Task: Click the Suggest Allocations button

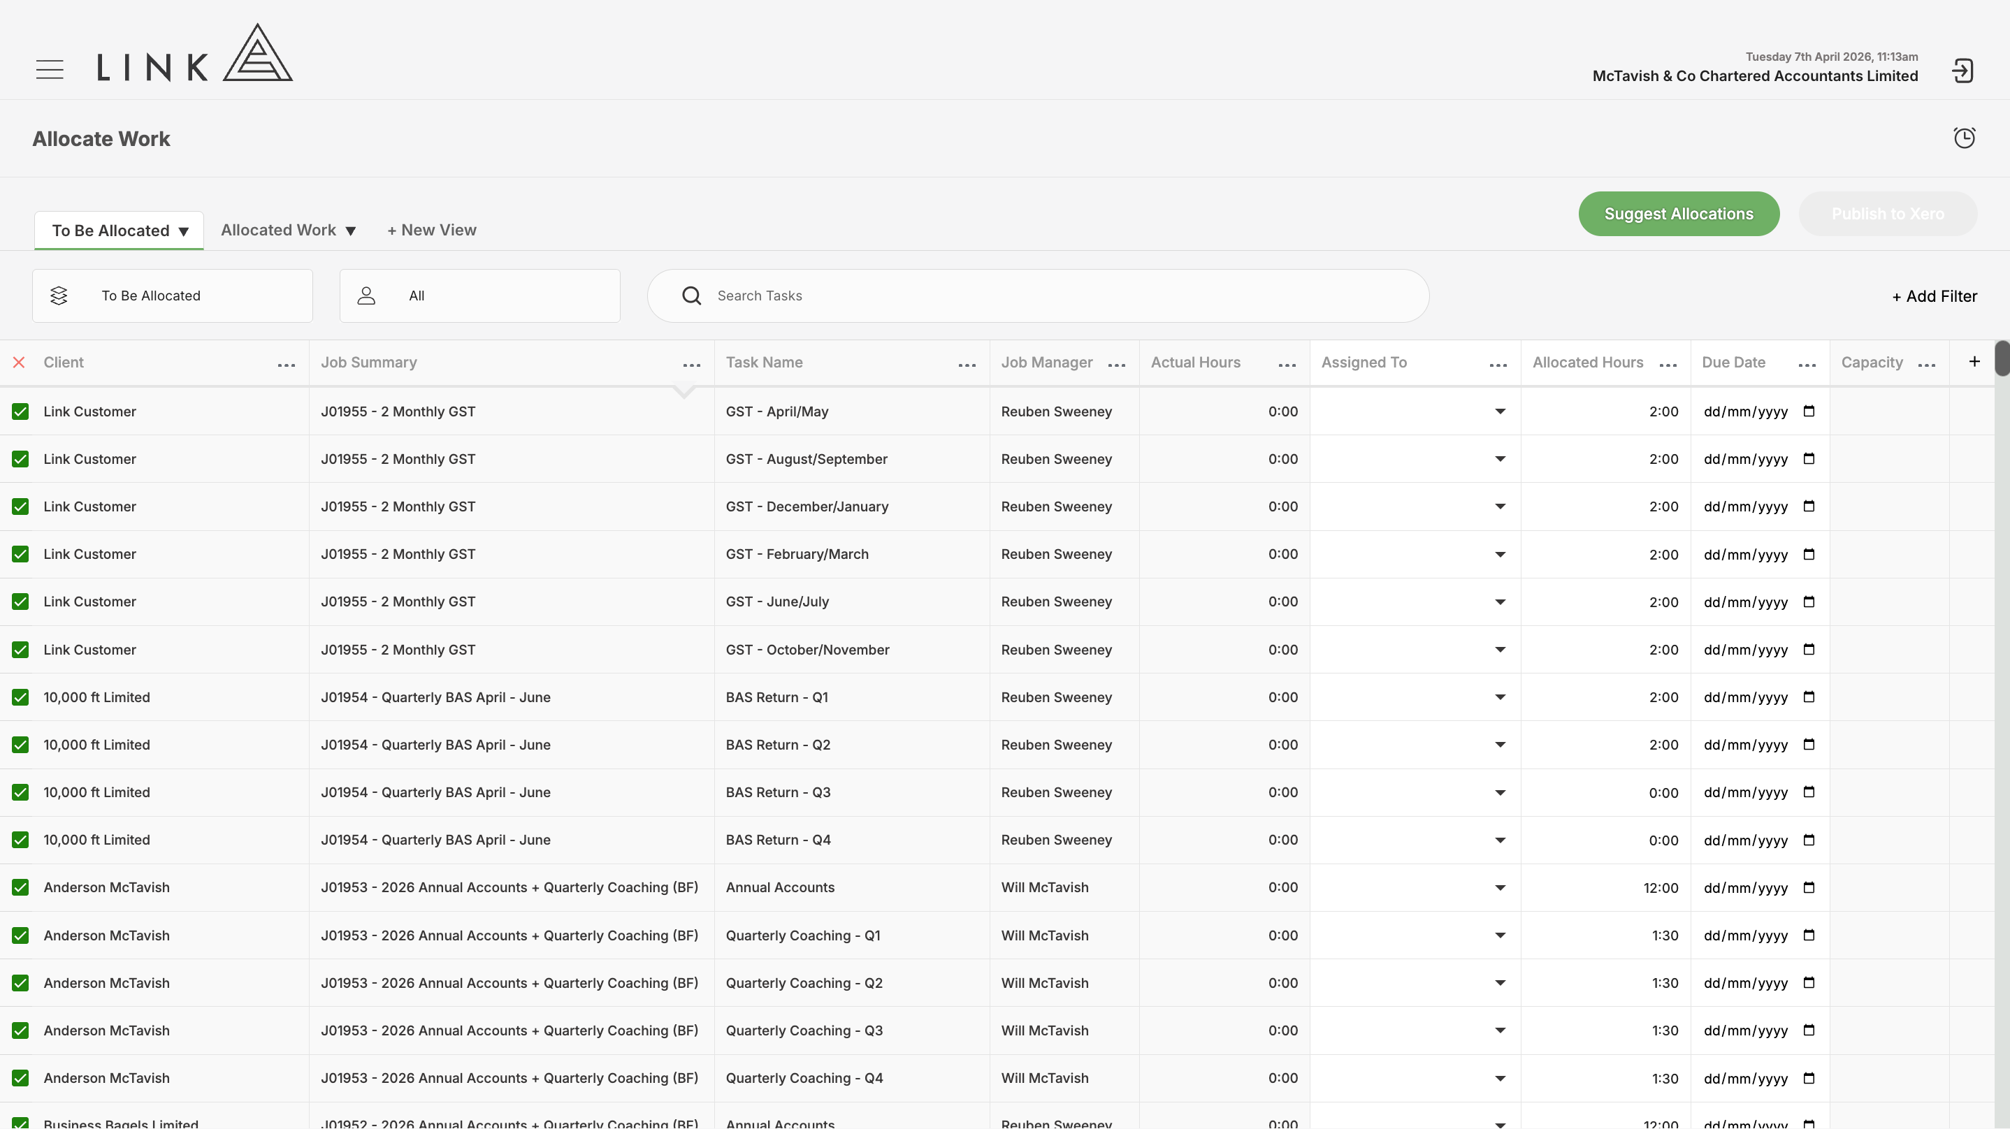Action: (1679, 214)
